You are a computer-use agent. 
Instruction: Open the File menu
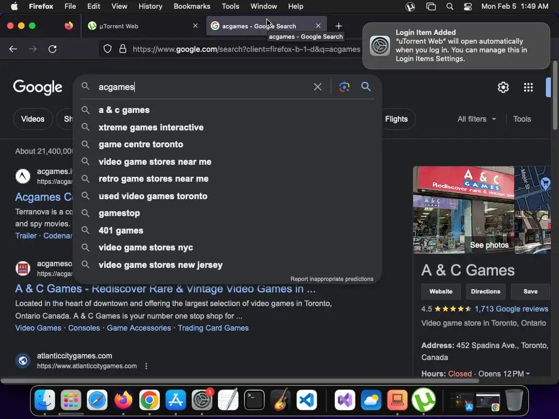(70, 7)
